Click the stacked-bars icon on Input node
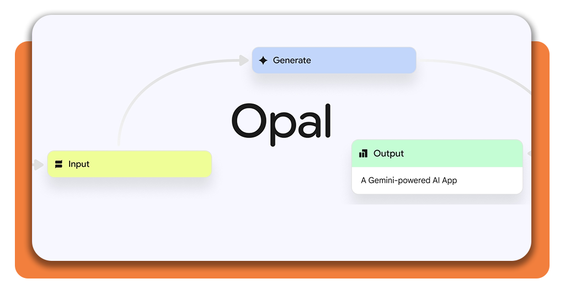This screenshot has width=565, height=295. click(58, 164)
